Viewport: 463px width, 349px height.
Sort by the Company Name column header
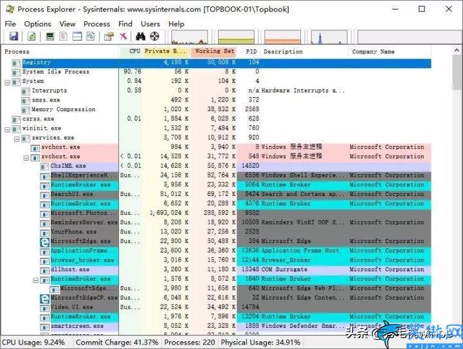pos(390,51)
